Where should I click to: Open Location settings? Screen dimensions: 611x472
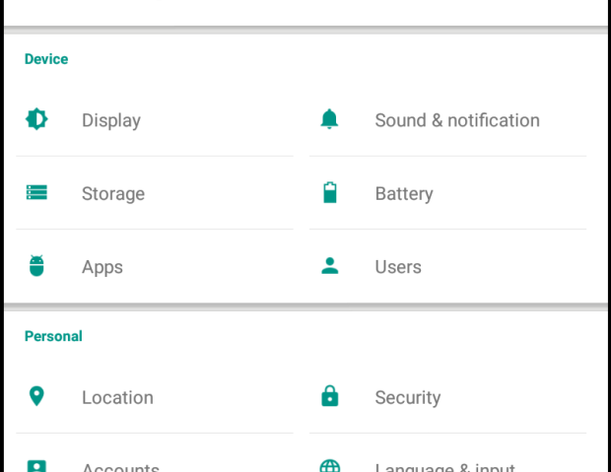155,397
